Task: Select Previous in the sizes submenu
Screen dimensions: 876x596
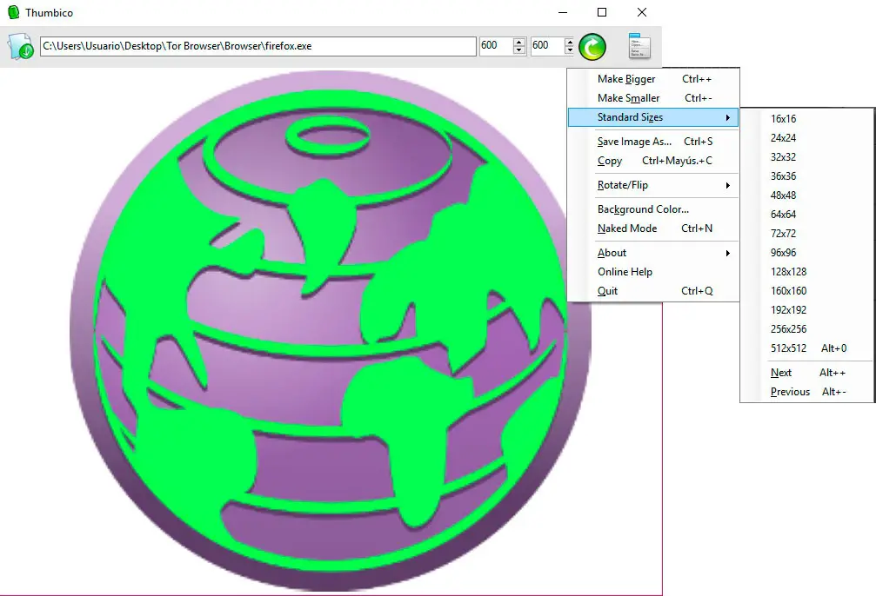Action: [806, 392]
